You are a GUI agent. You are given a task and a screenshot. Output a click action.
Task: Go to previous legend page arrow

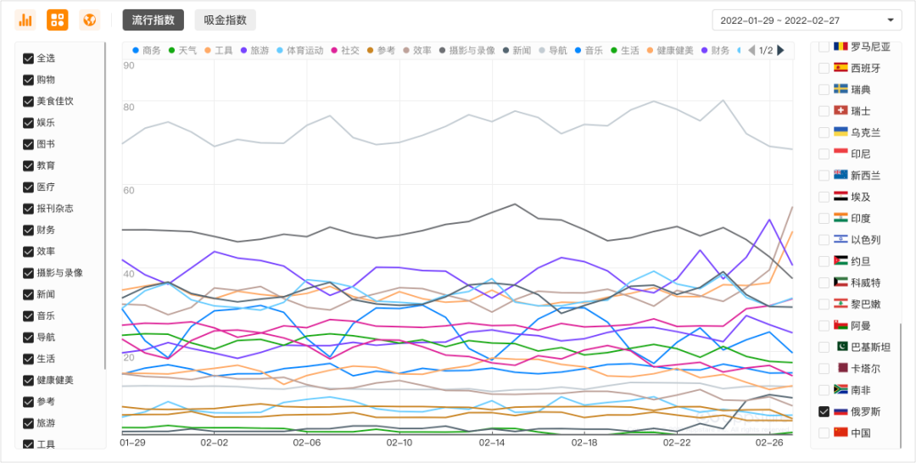(x=751, y=51)
